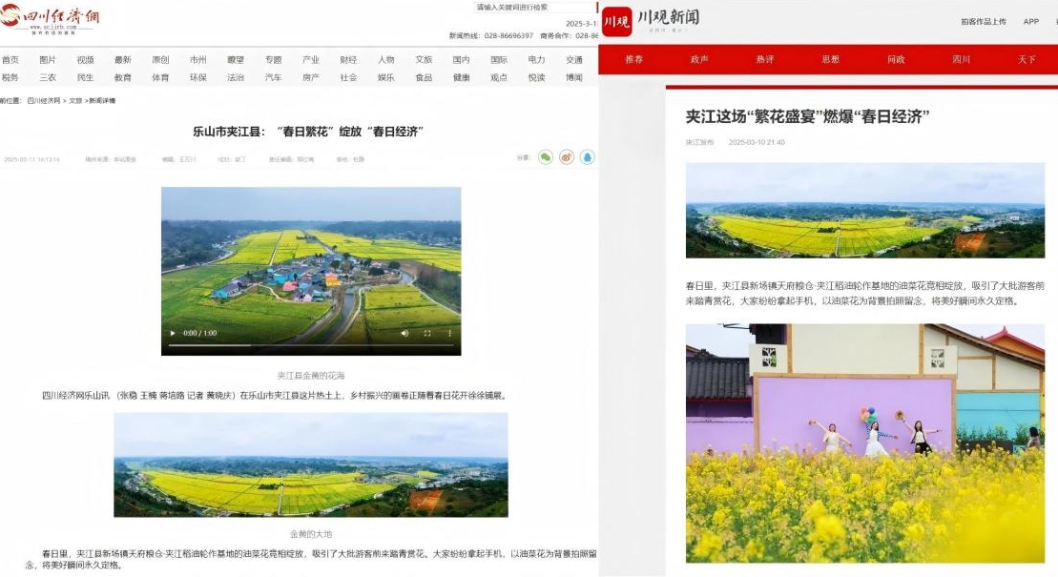Image resolution: width=1058 pixels, height=577 pixels.
Task: Mute the video using the volume icon
Action: 405,333
